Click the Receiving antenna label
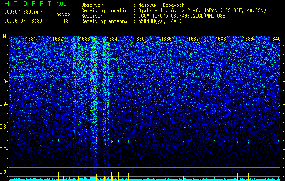 pos(104,21)
